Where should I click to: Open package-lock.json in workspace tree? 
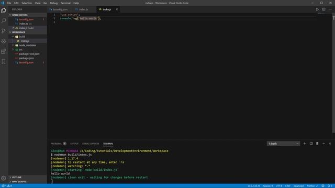point(29,54)
